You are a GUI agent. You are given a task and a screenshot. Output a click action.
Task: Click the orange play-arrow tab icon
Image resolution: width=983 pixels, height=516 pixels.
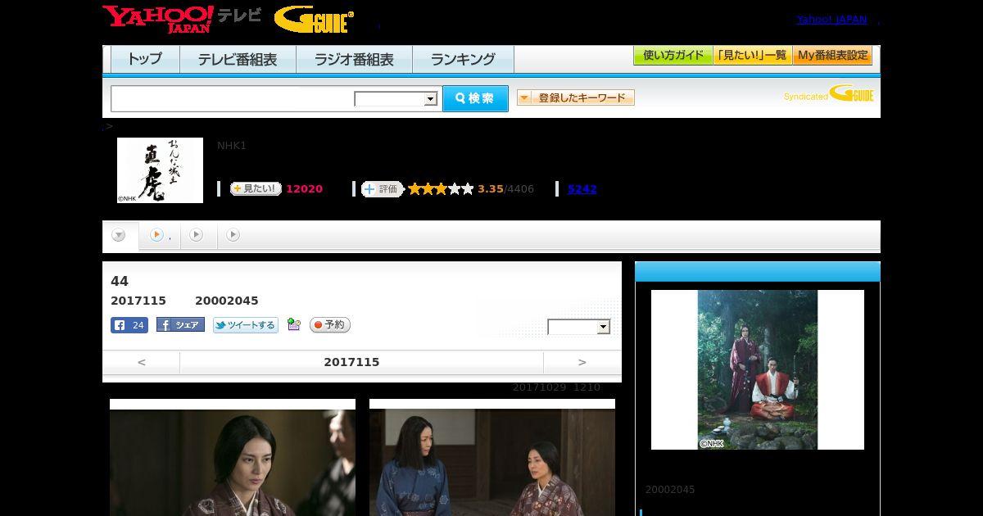156,235
